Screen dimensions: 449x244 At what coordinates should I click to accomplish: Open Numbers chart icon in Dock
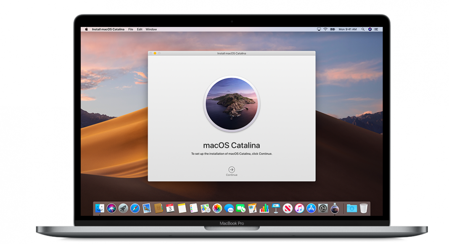click(x=264, y=208)
